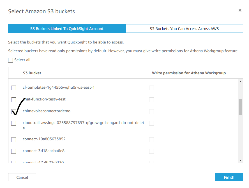Click the cloudtrail-awslogs-025588797697 bucket name
This screenshot has width=249, height=188.
click(83, 125)
